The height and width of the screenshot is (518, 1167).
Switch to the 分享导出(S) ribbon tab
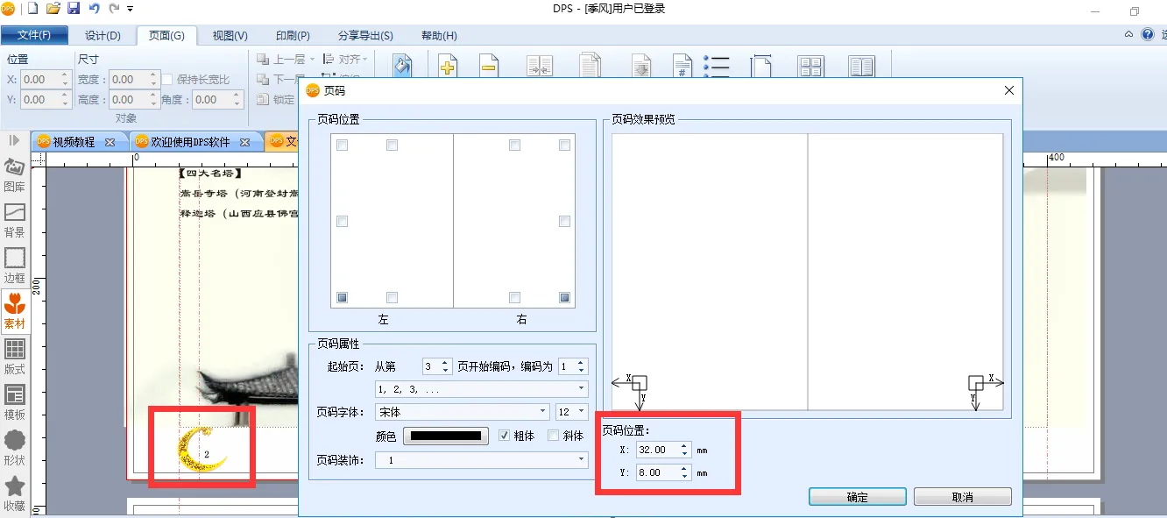(365, 35)
